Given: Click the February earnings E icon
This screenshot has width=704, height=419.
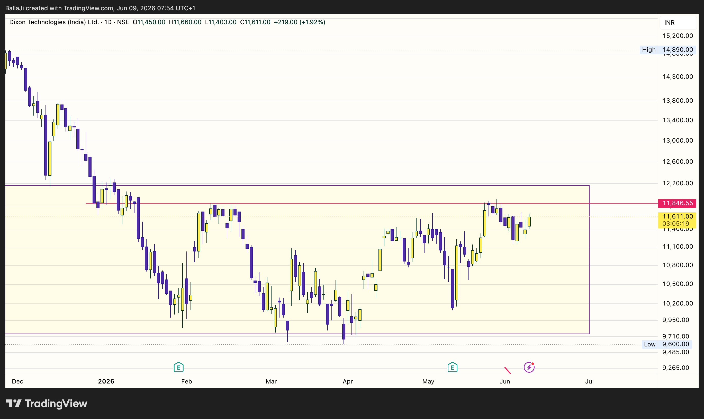Looking at the screenshot, I should pos(178,367).
